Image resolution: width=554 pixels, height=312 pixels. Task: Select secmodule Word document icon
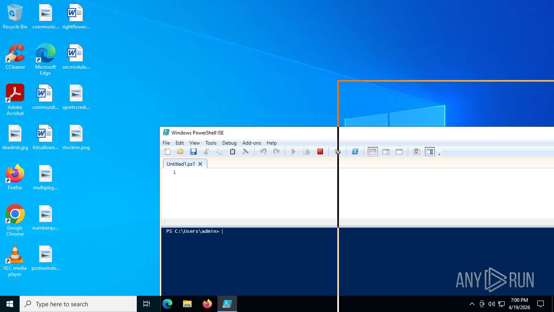76,57
